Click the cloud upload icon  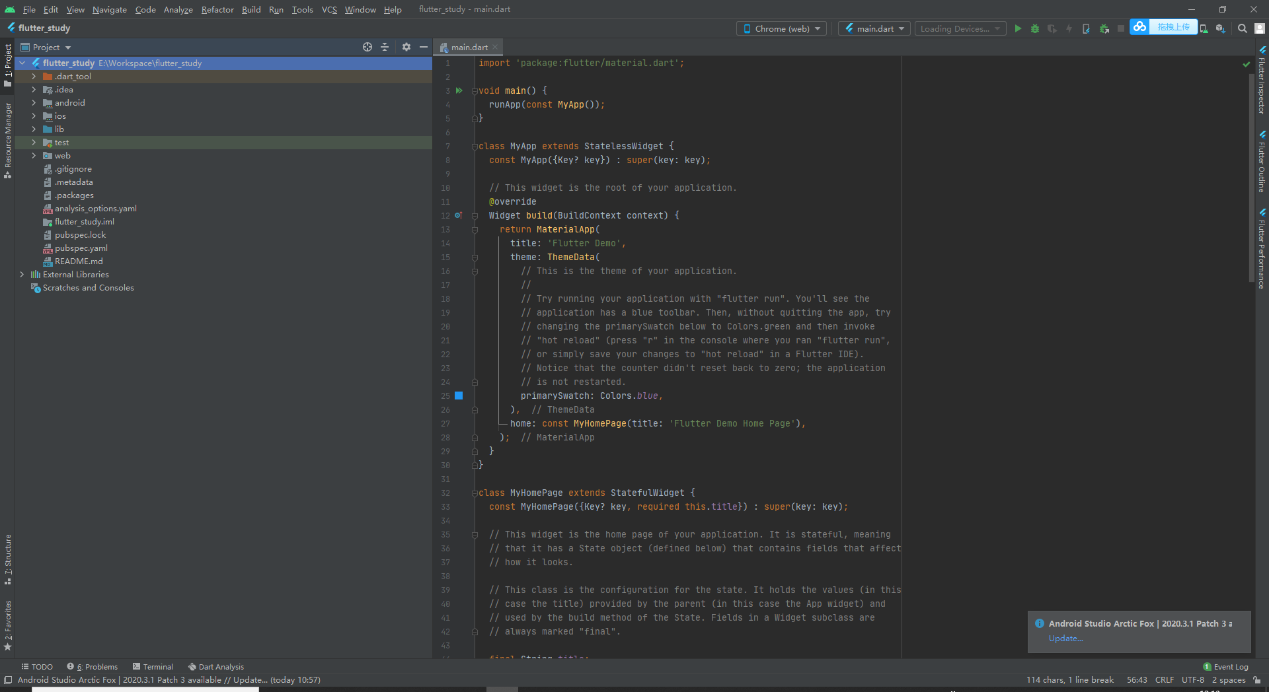click(x=1139, y=27)
